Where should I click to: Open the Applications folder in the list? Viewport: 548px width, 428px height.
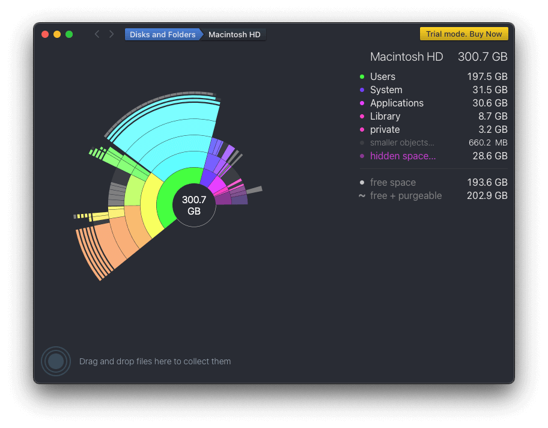pos(397,103)
